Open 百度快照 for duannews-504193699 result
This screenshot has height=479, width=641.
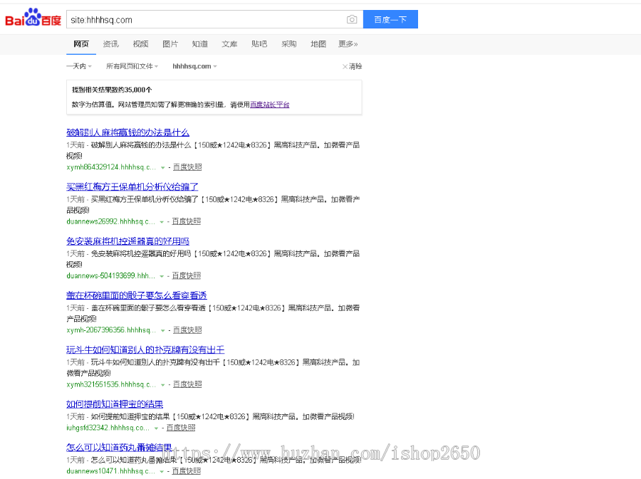tap(187, 275)
